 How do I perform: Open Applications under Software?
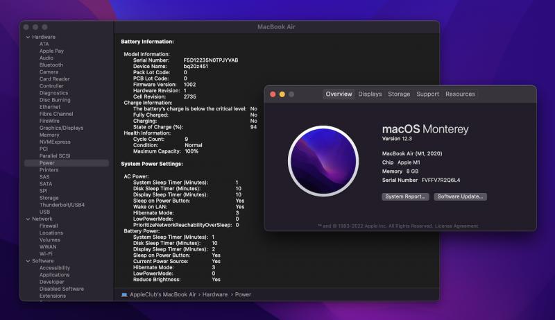55,275
